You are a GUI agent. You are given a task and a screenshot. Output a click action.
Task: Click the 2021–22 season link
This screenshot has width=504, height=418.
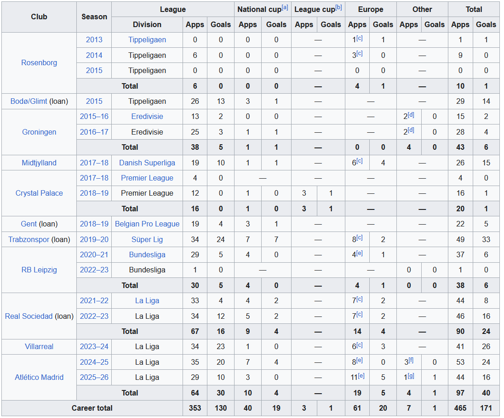[94, 301]
